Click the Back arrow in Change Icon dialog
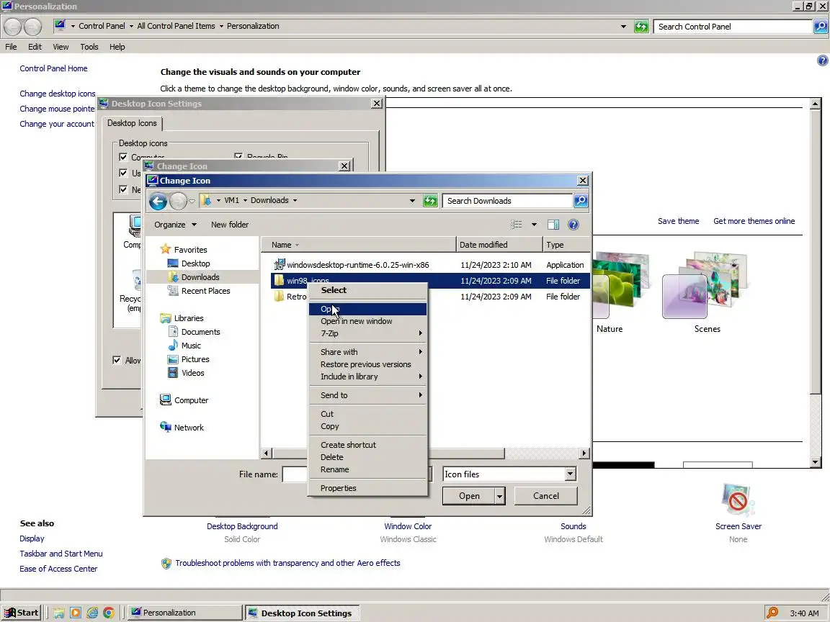Screen dimensions: 830x622 (x=158, y=201)
